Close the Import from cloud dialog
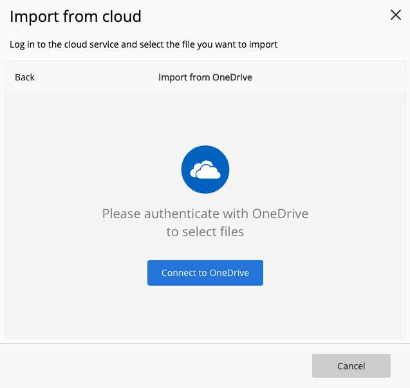This screenshot has height=388, width=410. point(396,15)
